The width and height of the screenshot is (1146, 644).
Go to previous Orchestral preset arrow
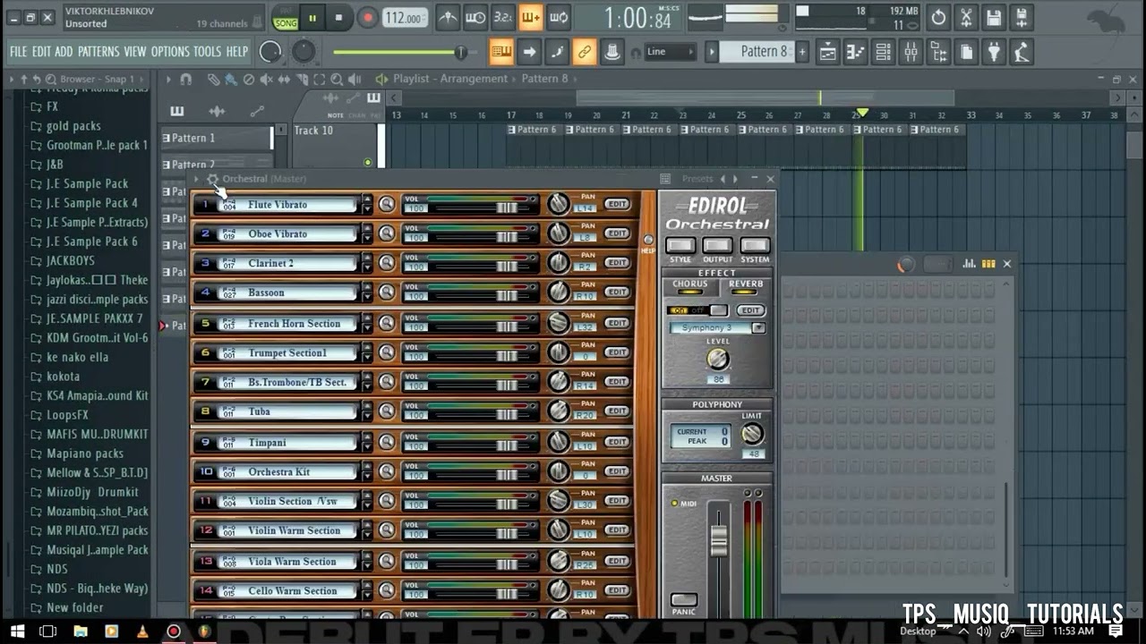tap(723, 179)
